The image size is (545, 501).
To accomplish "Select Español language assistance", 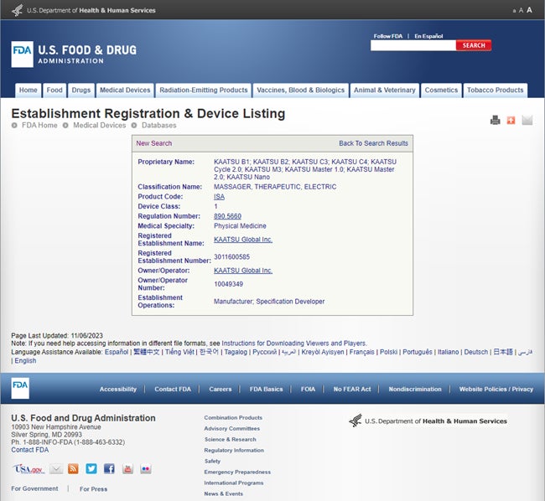I will 117,352.
